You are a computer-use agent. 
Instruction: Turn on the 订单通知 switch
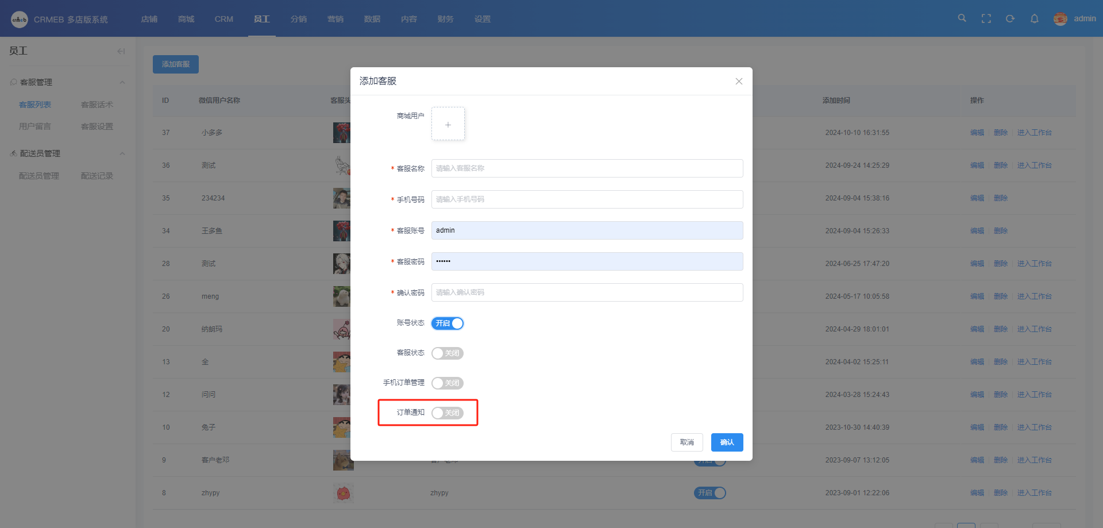tap(448, 413)
